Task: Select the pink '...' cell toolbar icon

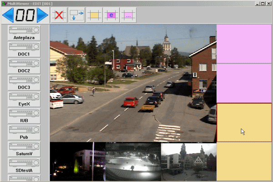Action: [128, 15]
